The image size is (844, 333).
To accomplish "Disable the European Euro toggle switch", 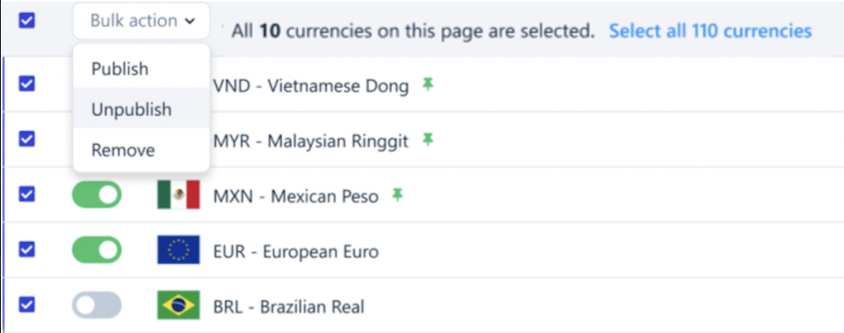I will pos(97,250).
